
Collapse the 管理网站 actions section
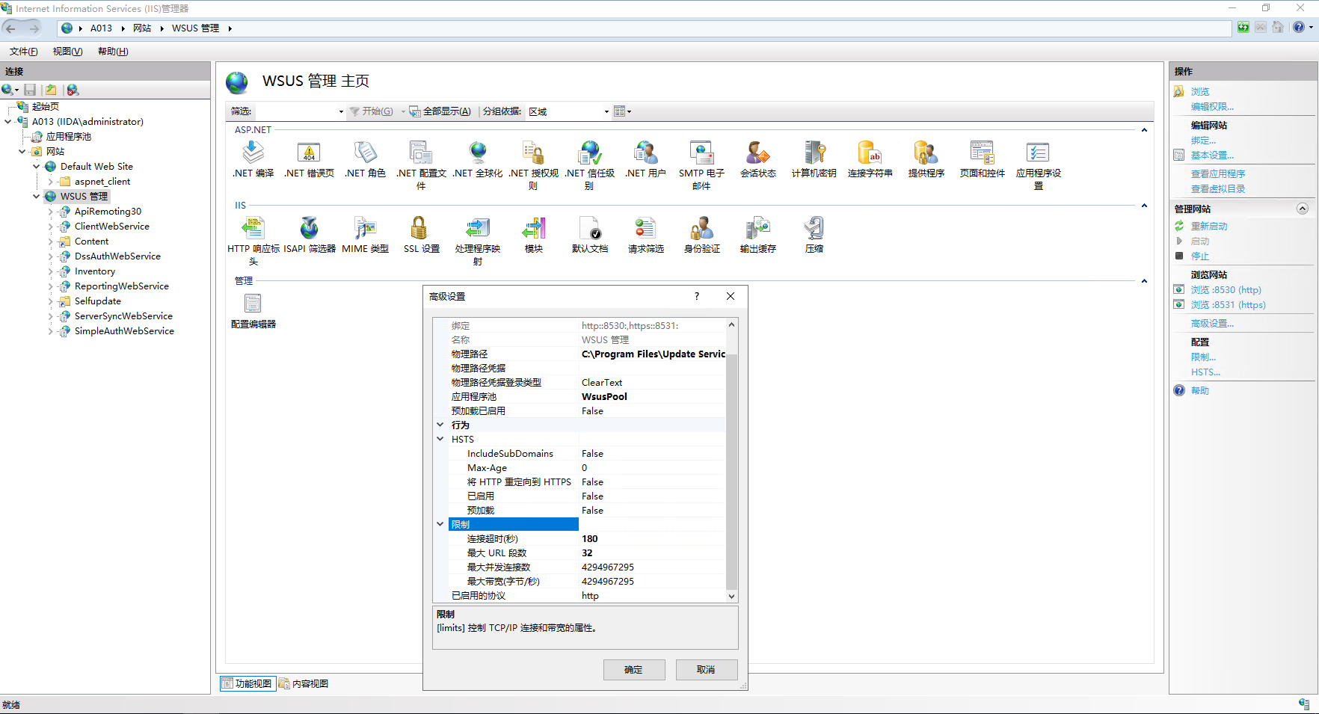coord(1302,209)
